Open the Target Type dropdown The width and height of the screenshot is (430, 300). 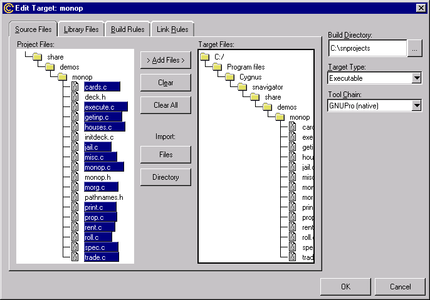(x=416, y=78)
